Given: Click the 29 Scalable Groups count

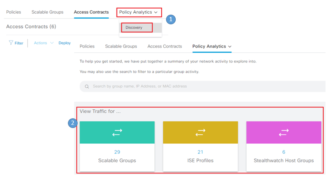Looking at the screenshot, I should tap(117, 152).
